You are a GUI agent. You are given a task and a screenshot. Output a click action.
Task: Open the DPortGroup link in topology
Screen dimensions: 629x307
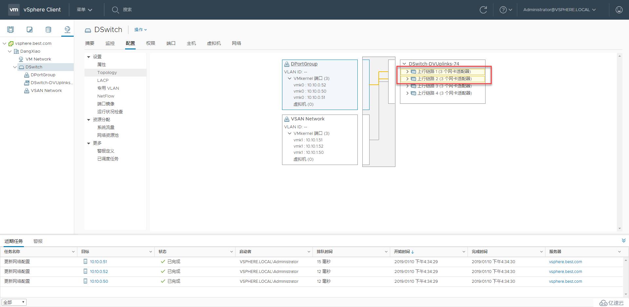click(304, 64)
